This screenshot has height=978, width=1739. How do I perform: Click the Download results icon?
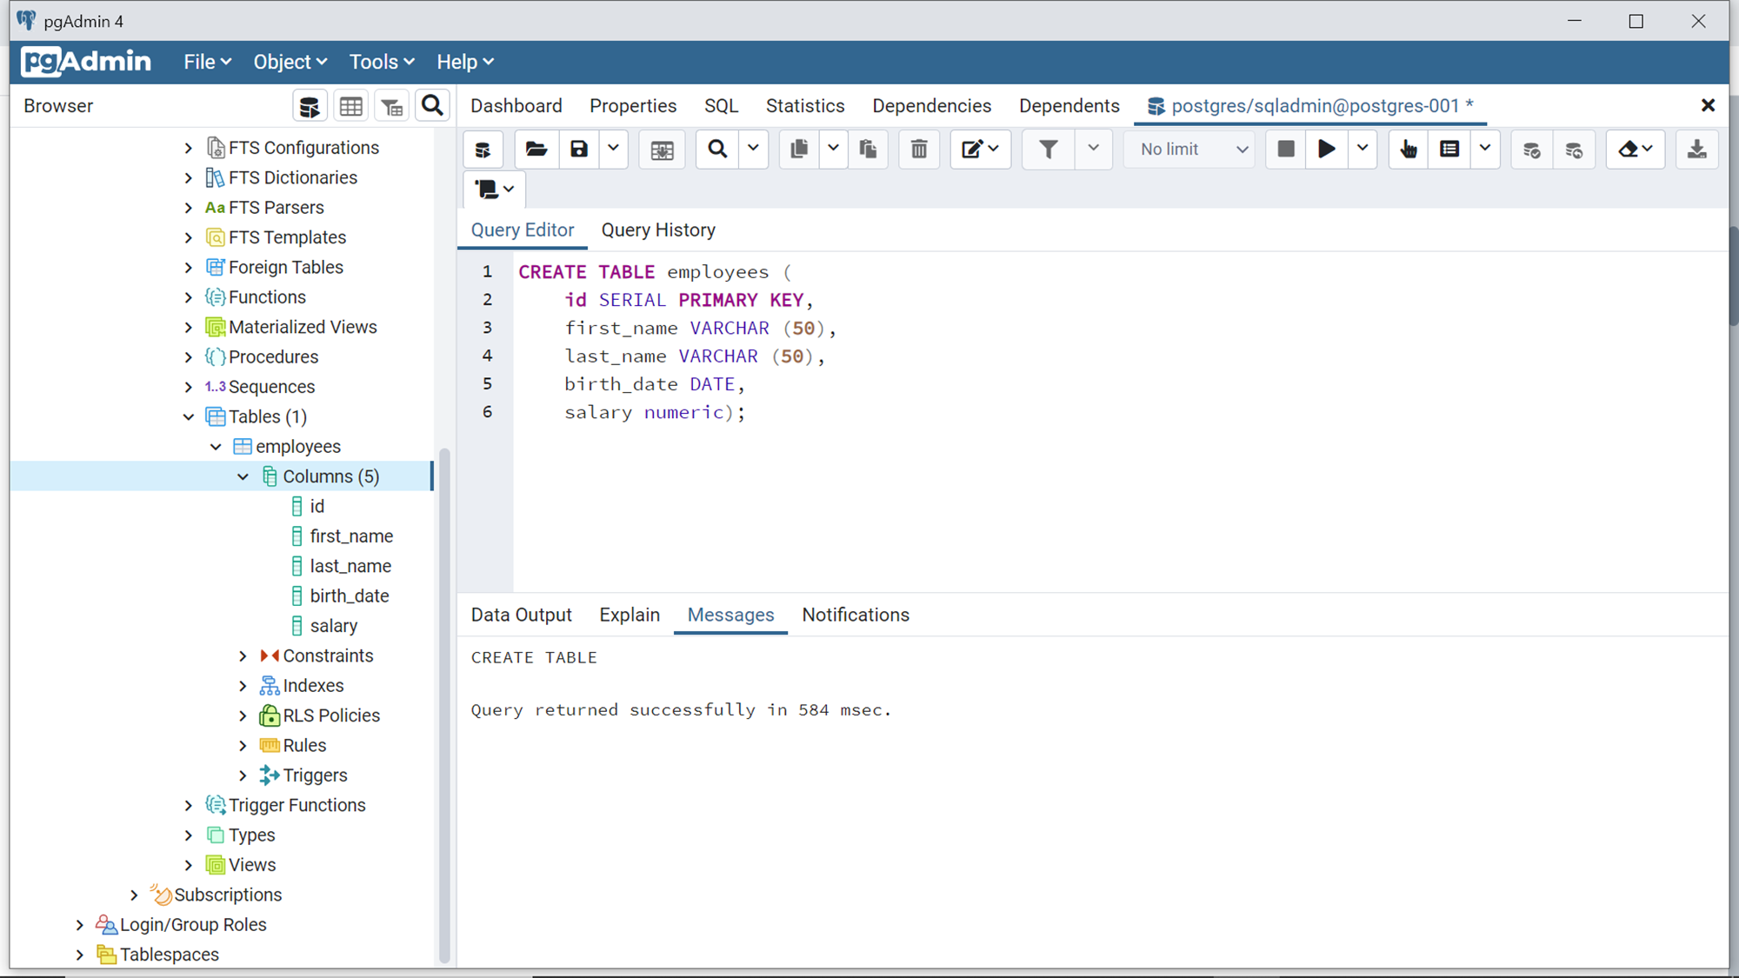[1696, 150]
